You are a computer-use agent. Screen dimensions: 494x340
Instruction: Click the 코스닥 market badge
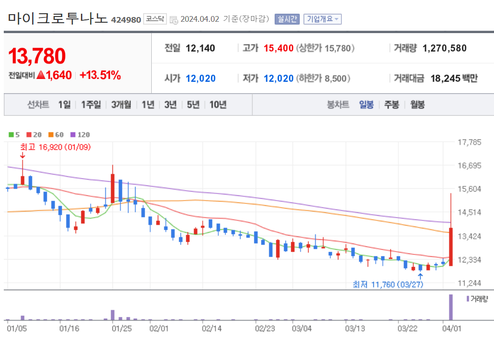coord(155,19)
